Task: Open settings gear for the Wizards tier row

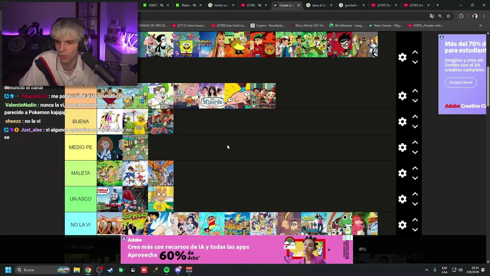Action: 402,96
